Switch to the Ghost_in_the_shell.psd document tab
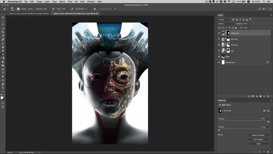The image size is (273, 154). tap(29, 13)
